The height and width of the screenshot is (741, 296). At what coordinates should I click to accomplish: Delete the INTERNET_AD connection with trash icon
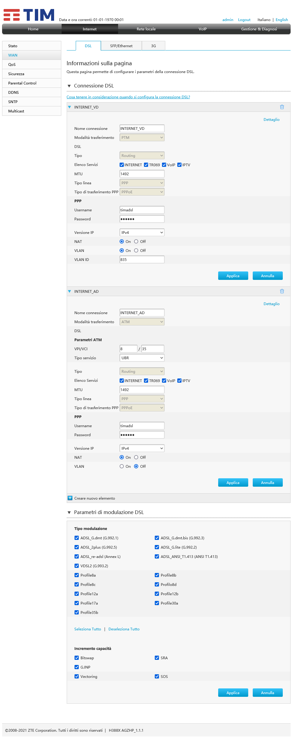(282, 291)
